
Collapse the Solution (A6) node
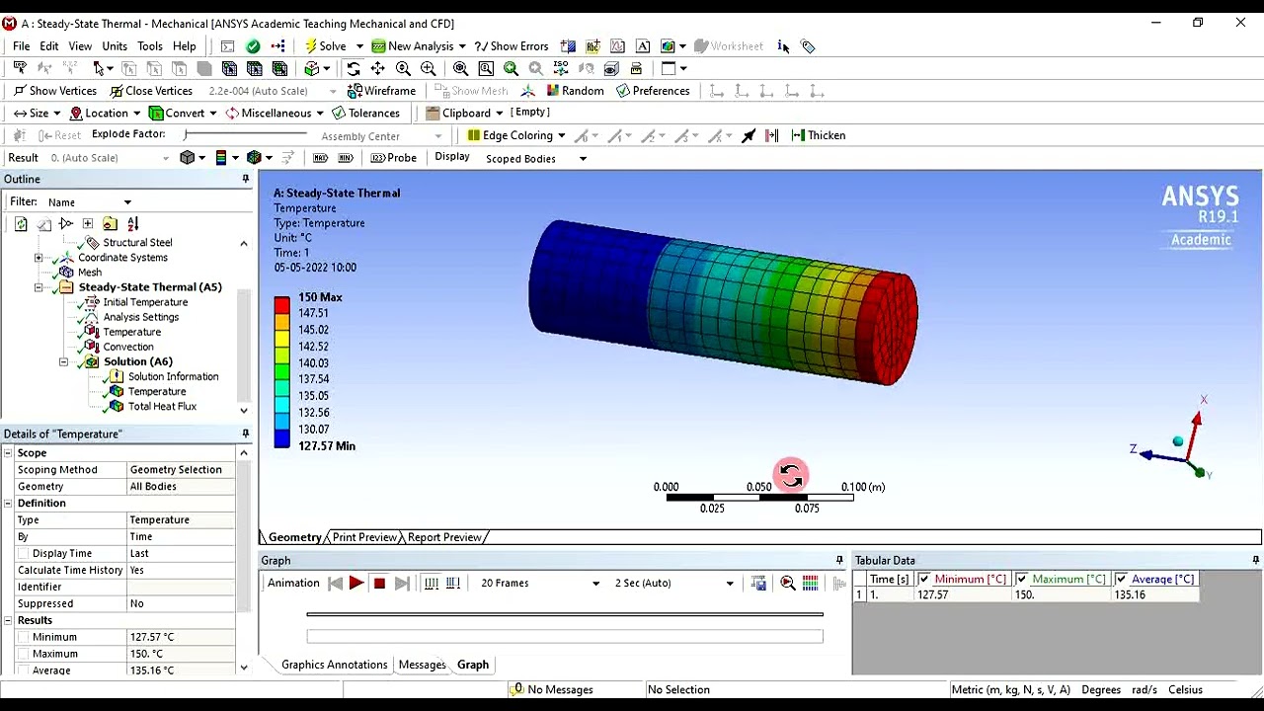point(63,361)
